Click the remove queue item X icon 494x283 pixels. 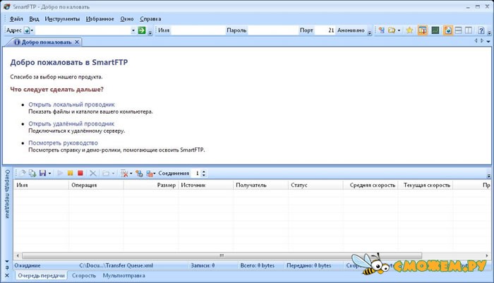pos(92,173)
